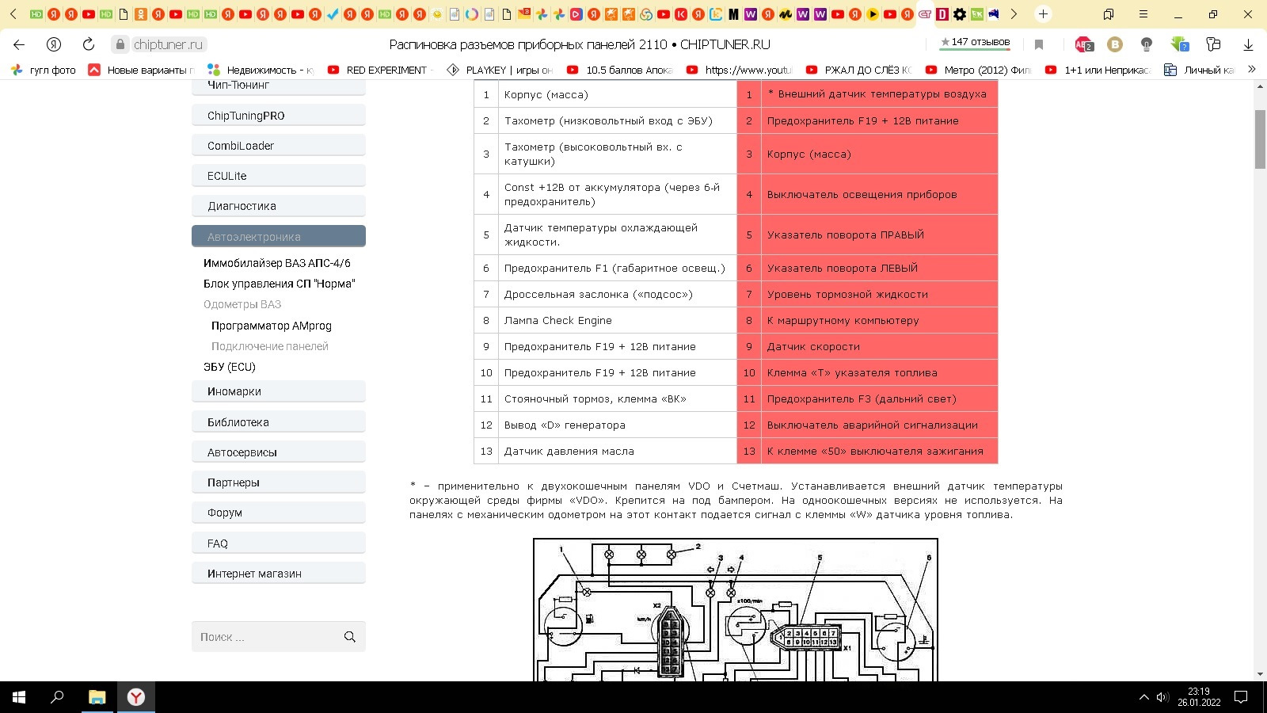This screenshot has height=713, width=1267.
Task: Open File Explorer from the taskbar
Action: 97,697
